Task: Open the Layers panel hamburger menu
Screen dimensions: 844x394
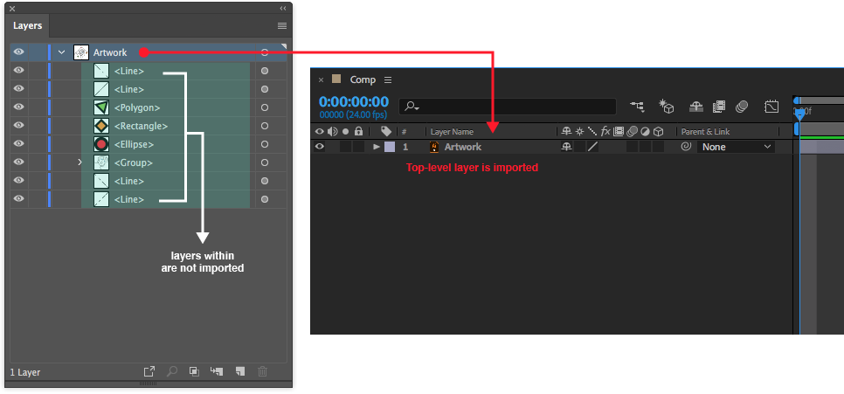Action: (282, 25)
